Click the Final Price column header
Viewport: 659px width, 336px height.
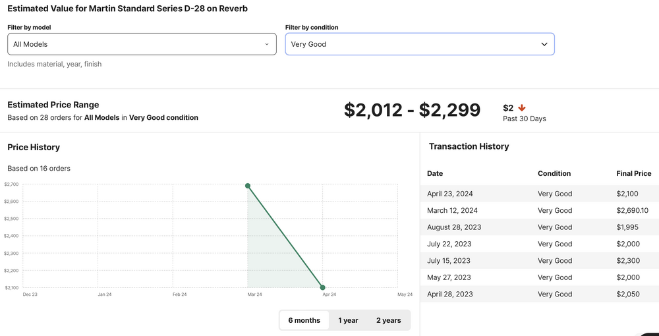click(x=633, y=173)
